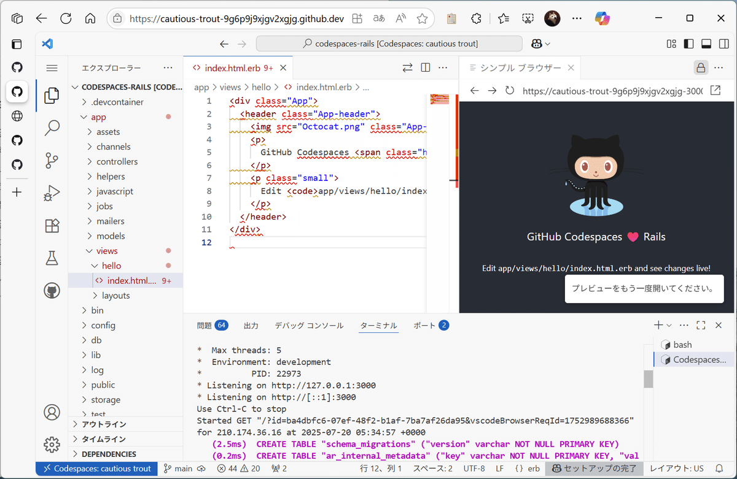Viewport: 737px width, 479px height.
Task: Open the Testing flask view
Action: pos(52,258)
